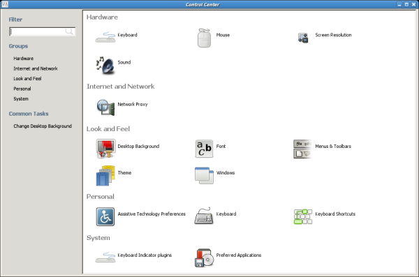Click the Sound label text
419x277 pixels.
pos(124,62)
